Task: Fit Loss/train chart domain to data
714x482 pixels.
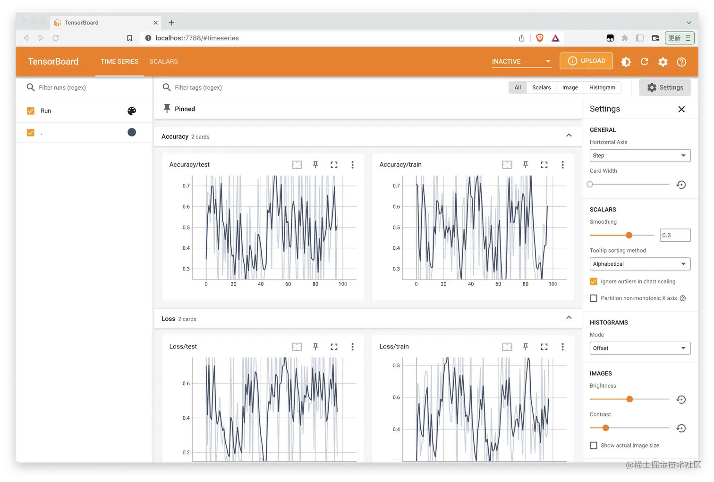Action: pyautogui.click(x=507, y=347)
